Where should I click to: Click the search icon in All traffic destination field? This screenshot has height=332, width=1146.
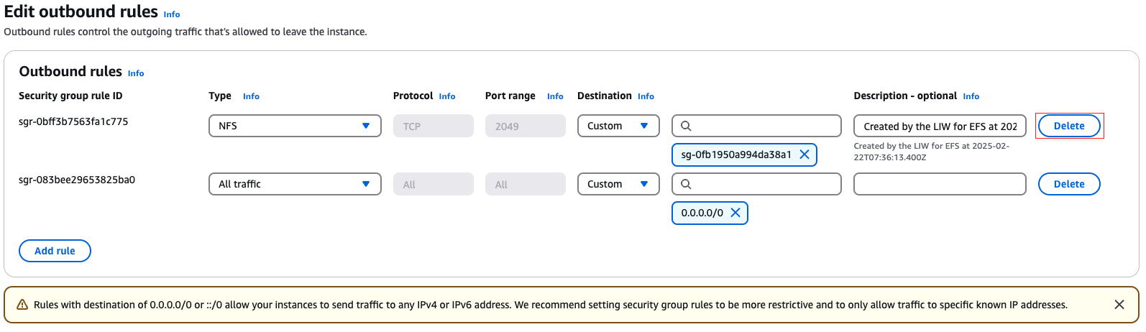[686, 184]
